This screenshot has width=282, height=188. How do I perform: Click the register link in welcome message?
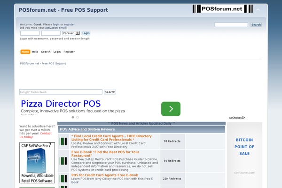click(x=70, y=24)
